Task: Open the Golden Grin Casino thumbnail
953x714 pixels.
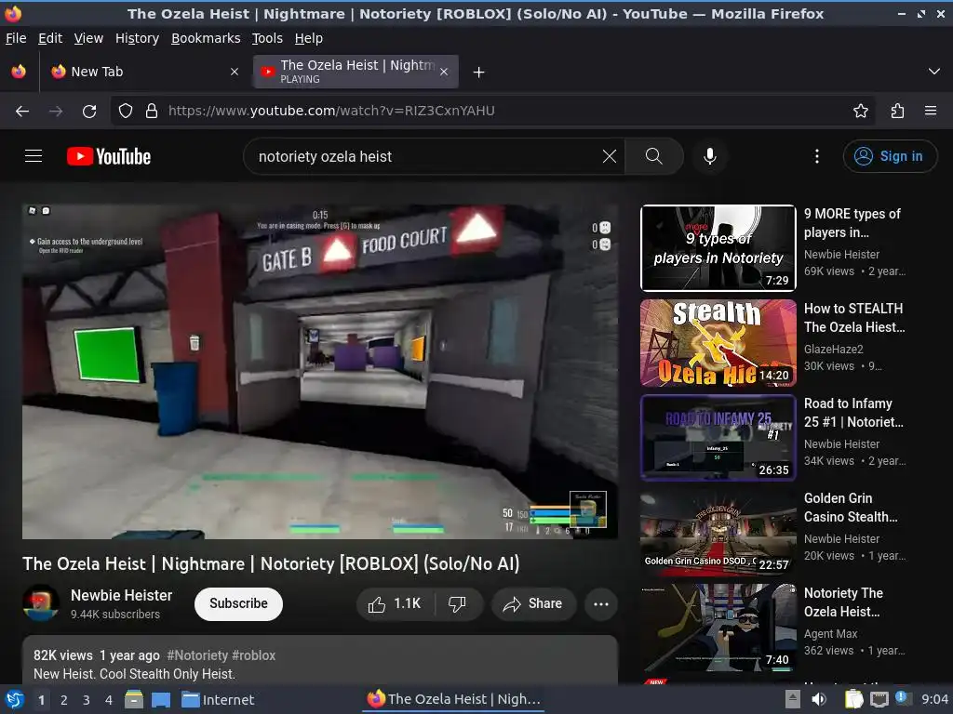Action: 718,533
